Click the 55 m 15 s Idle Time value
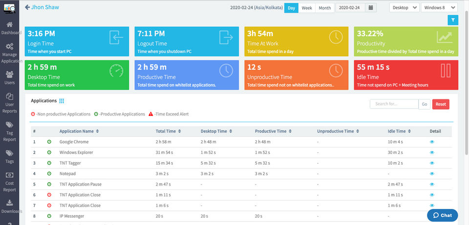This screenshot has width=469, height=225. 373,67
